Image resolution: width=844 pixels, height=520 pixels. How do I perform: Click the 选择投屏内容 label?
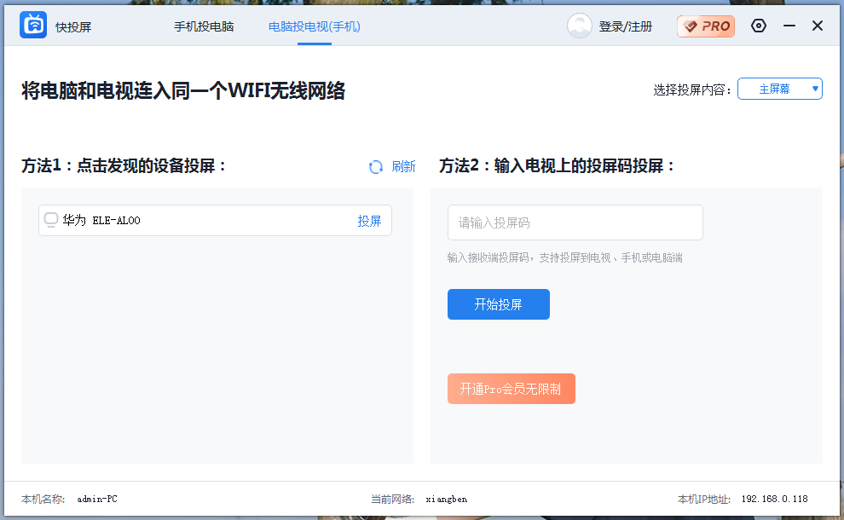pyautogui.click(x=691, y=90)
